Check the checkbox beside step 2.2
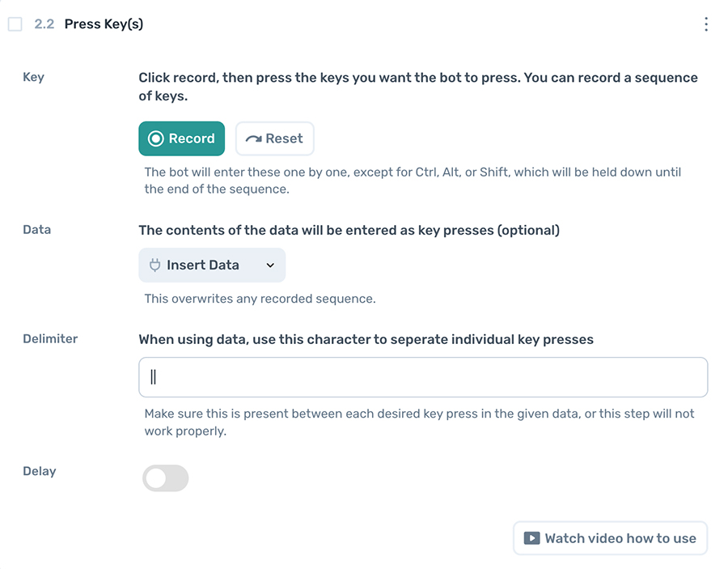The image size is (728, 569). click(x=14, y=23)
